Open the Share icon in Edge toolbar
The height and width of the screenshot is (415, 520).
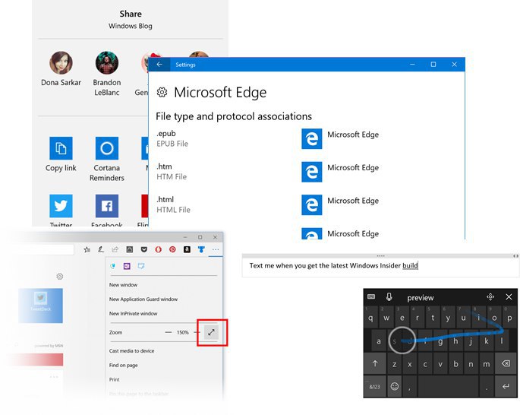point(115,249)
